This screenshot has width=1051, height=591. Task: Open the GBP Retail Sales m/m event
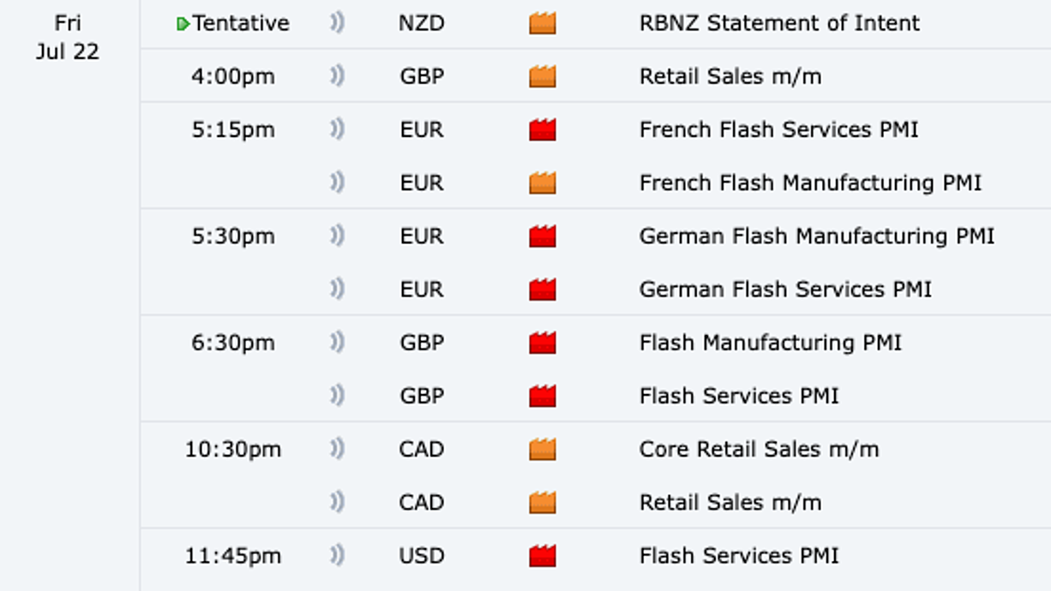[x=730, y=76]
